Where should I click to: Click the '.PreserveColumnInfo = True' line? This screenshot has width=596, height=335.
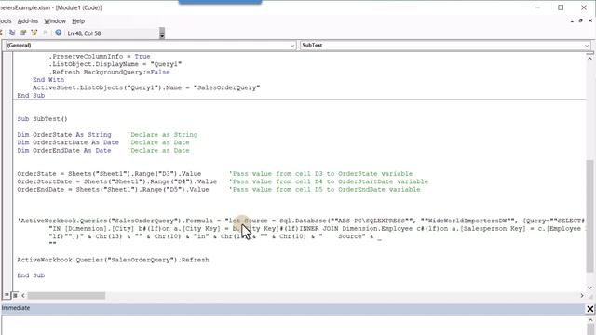click(100, 56)
